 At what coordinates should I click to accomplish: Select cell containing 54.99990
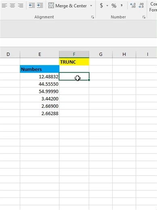tap(40, 91)
